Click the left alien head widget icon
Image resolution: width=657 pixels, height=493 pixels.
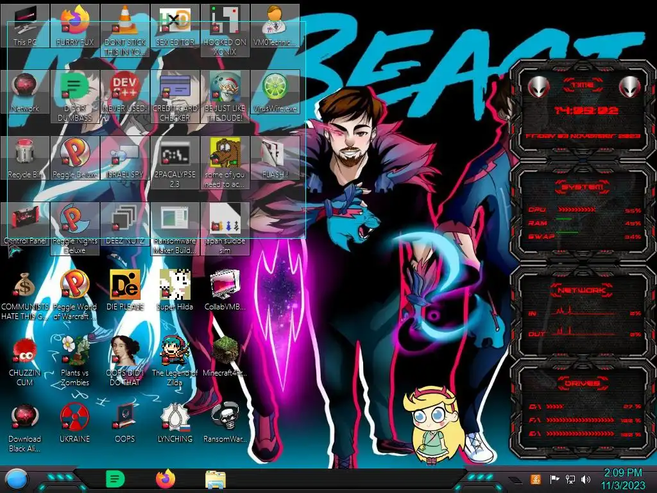538,87
